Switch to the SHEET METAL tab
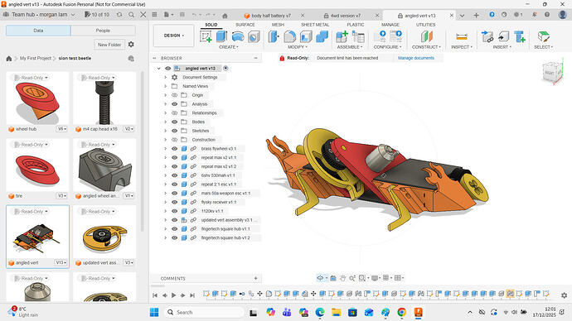 pyautogui.click(x=315, y=25)
